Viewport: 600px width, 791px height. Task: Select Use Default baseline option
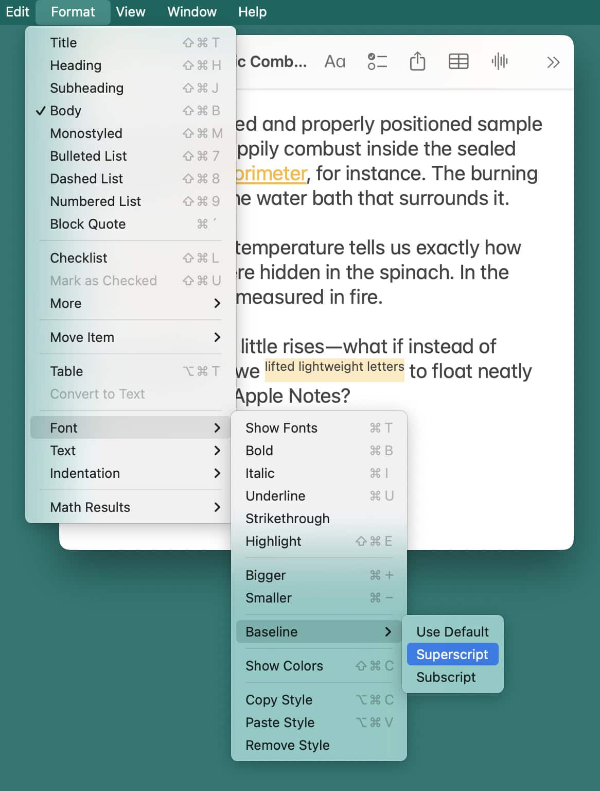(452, 631)
